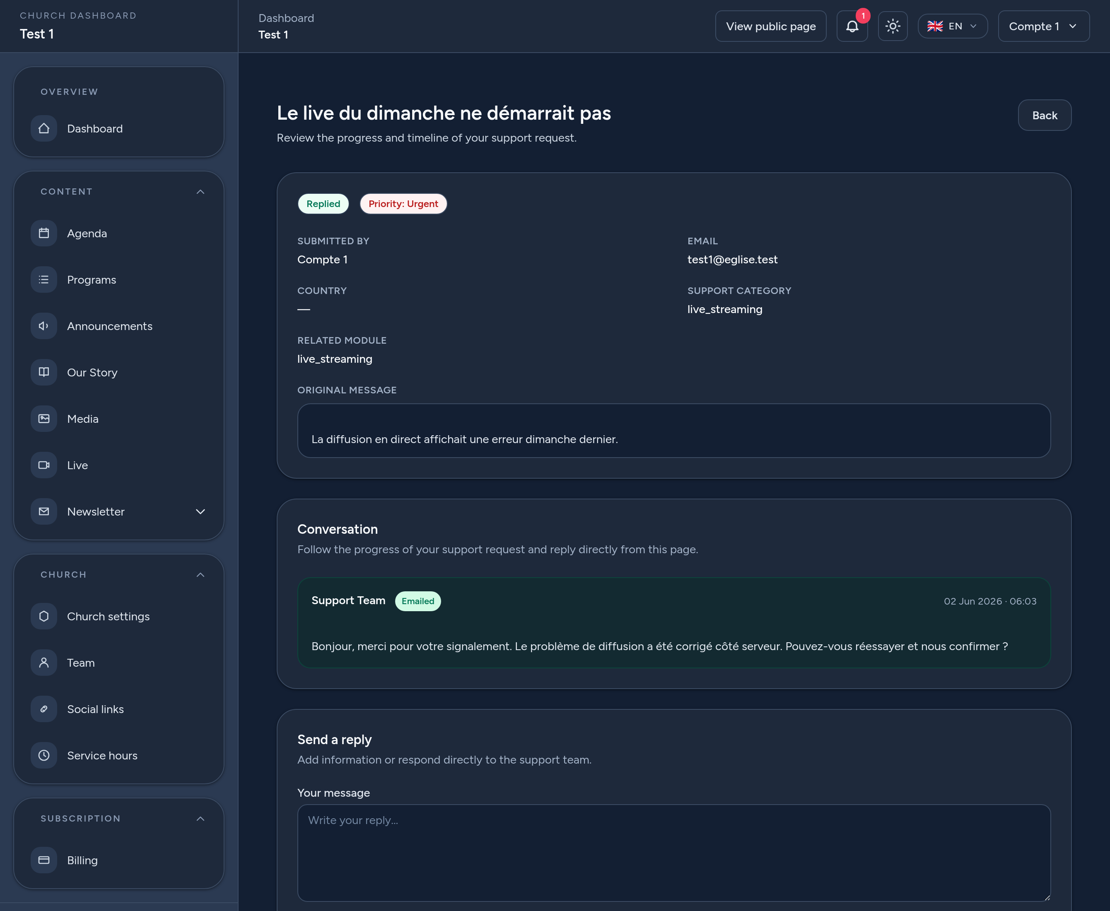Click the Team person icon
Image resolution: width=1110 pixels, height=911 pixels.
[44, 663]
